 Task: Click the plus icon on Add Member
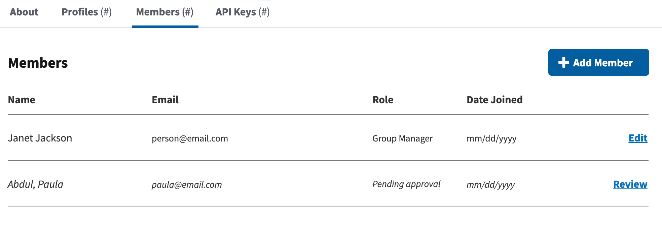coord(563,63)
